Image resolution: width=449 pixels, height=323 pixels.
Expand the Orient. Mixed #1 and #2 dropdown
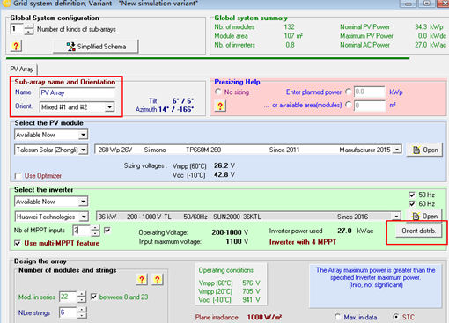pyautogui.click(x=109, y=107)
